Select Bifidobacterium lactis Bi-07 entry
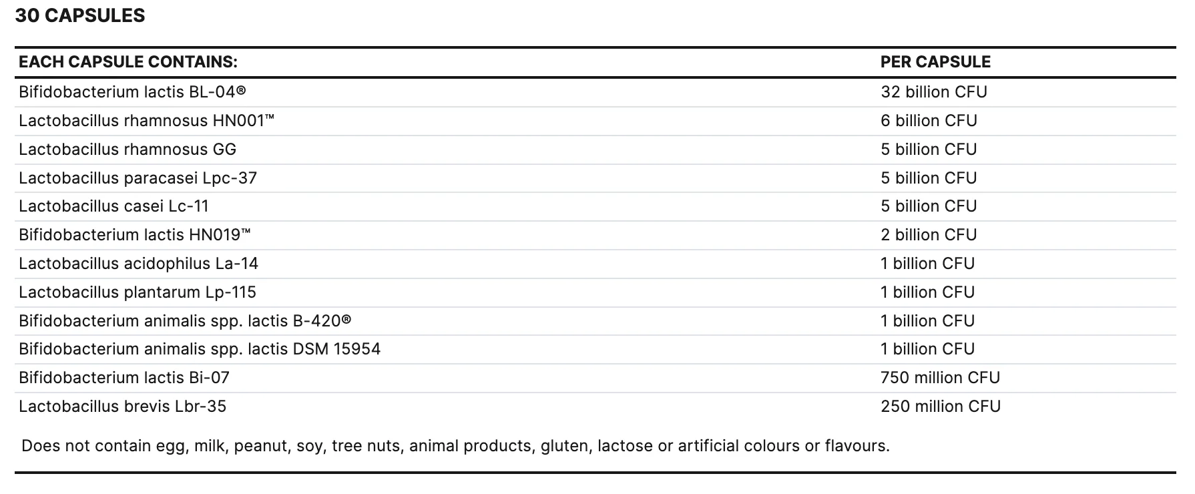 [x=124, y=378]
